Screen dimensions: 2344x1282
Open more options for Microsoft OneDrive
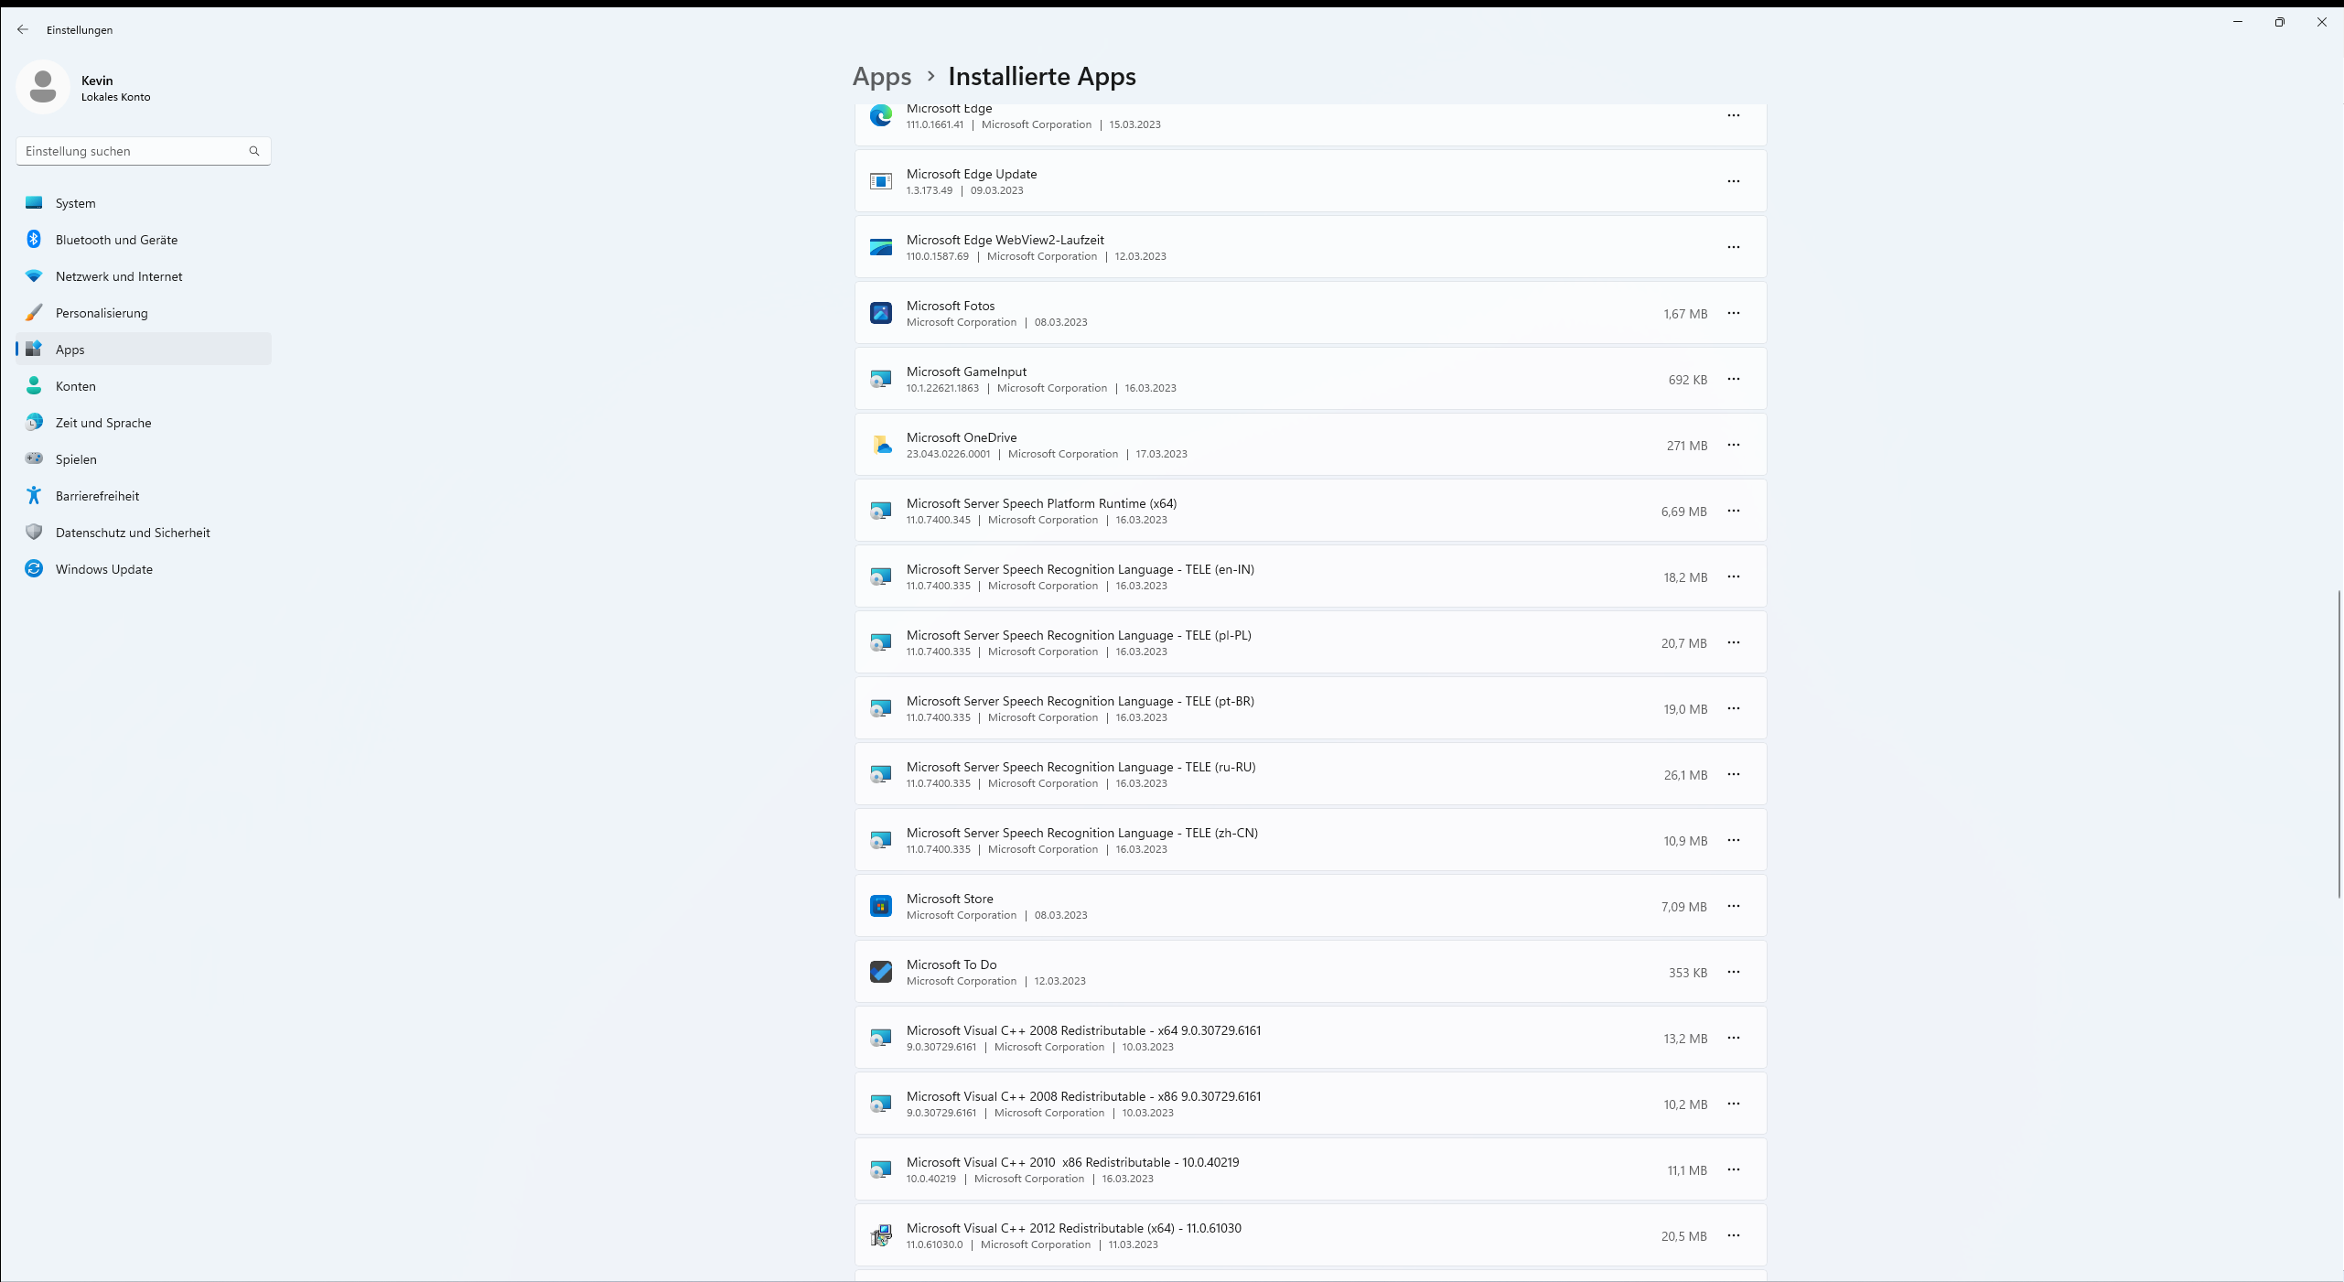click(x=1733, y=445)
